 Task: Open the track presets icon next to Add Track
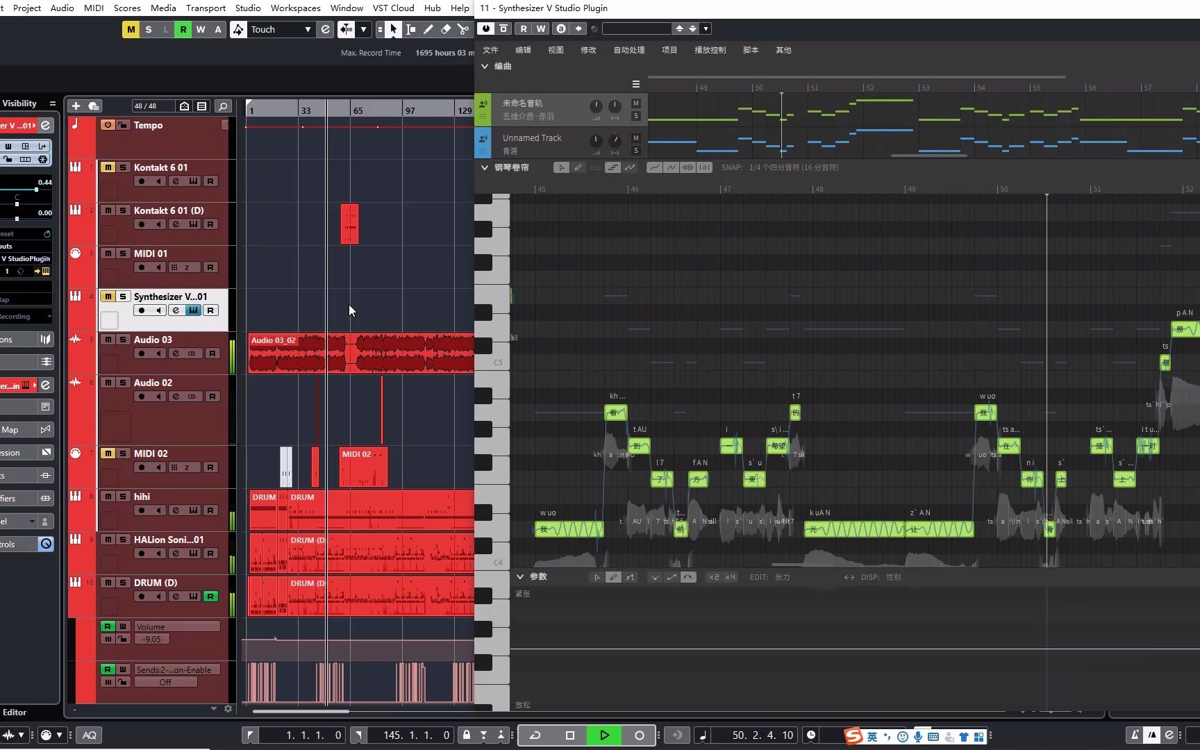click(94, 106)
